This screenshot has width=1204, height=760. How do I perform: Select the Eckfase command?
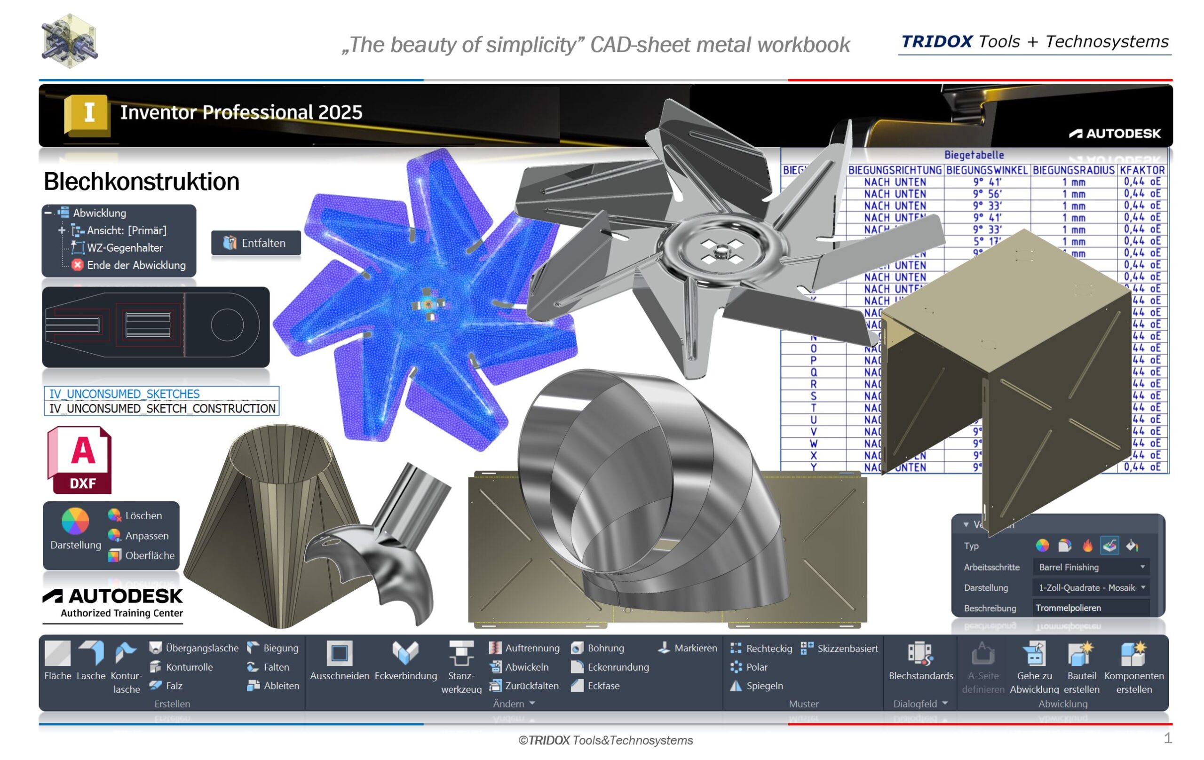click(x=595, y=686)
